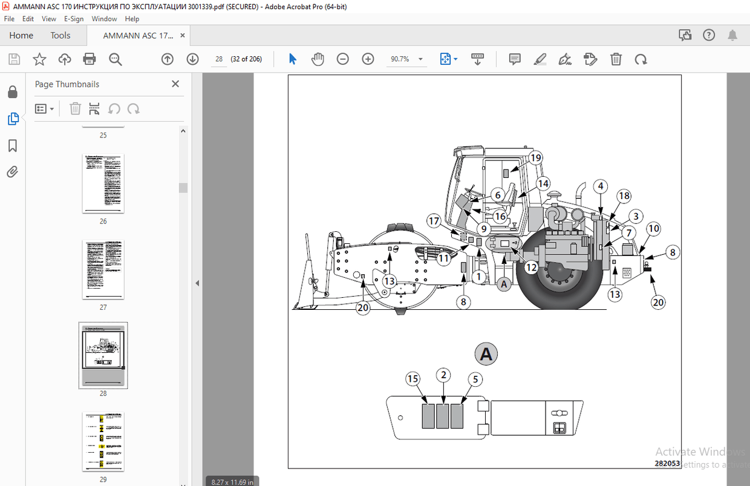
Task: Select page 27 thumbnail
Action: click(103, 270)
